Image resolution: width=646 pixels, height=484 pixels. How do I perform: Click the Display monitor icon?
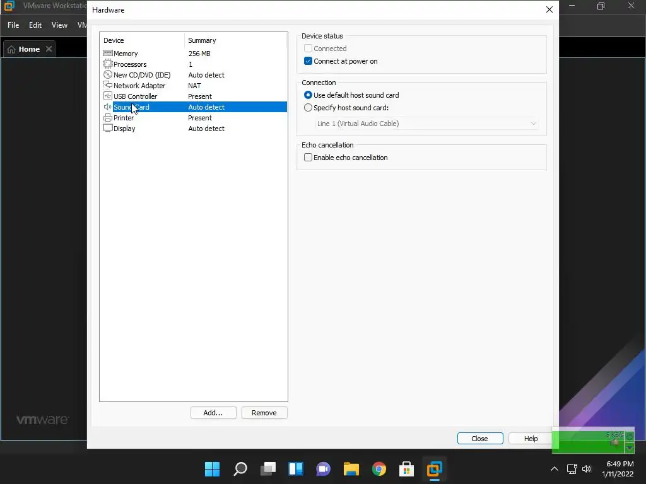click(107, 128)
